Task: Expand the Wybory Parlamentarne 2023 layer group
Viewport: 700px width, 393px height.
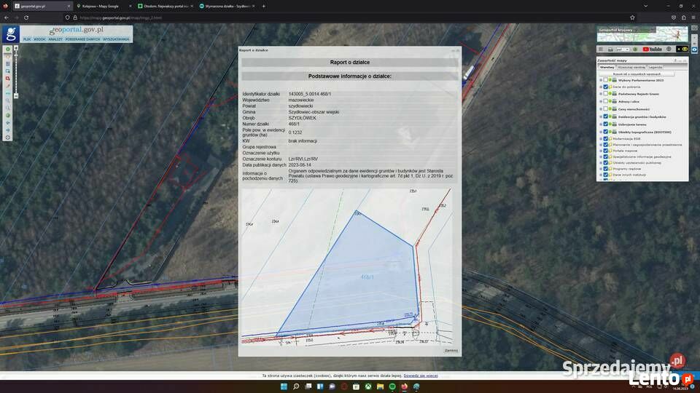Action: pyautogui.click(x=601, y=80)
